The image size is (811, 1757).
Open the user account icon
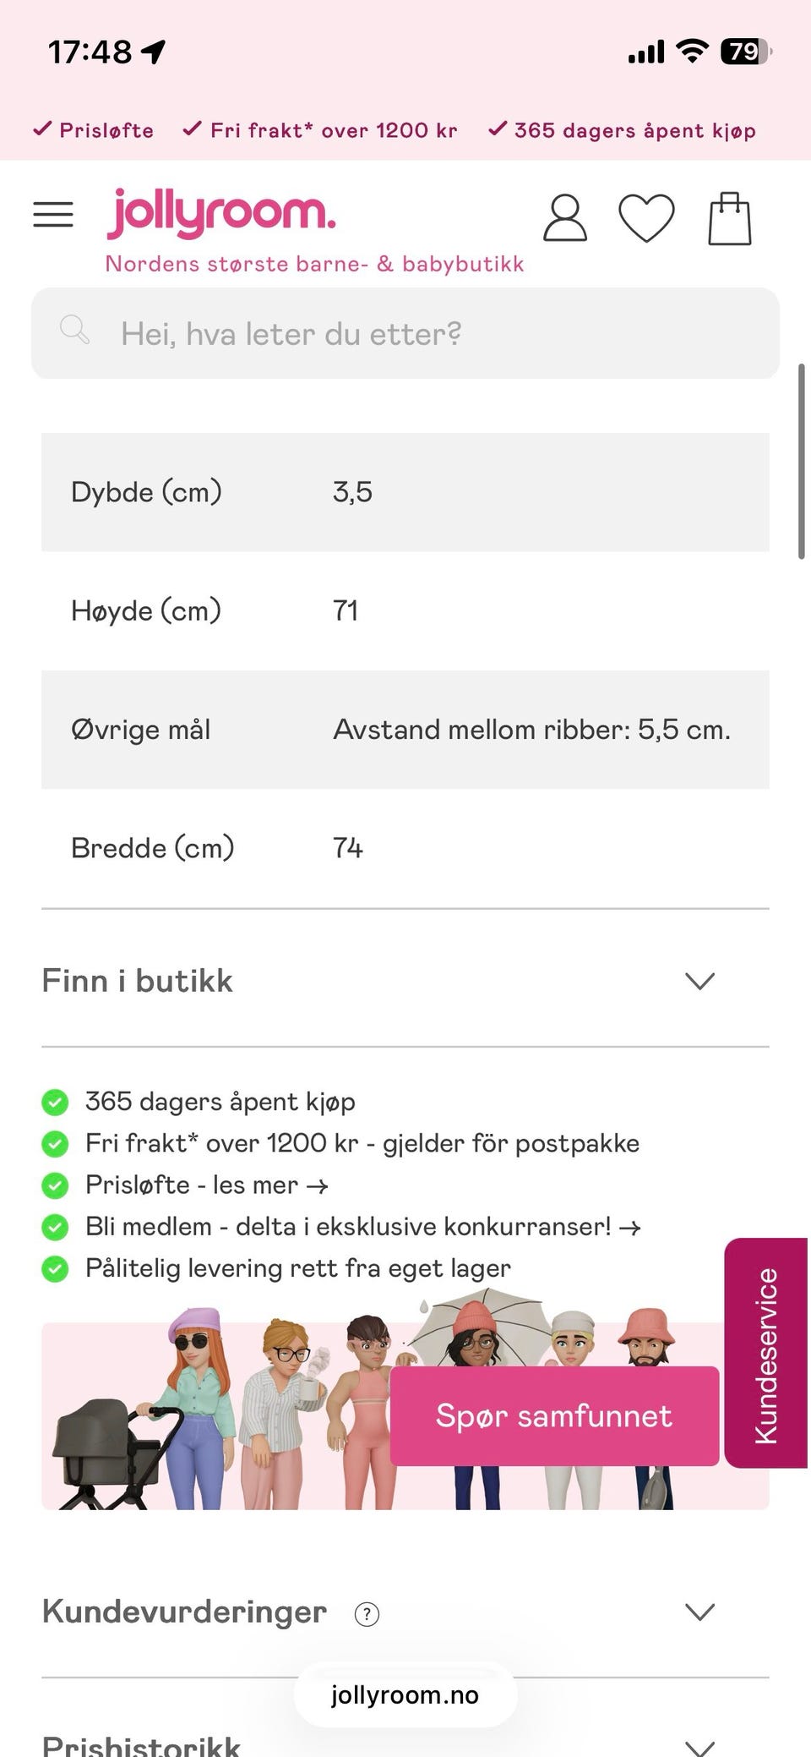(564, 218)
